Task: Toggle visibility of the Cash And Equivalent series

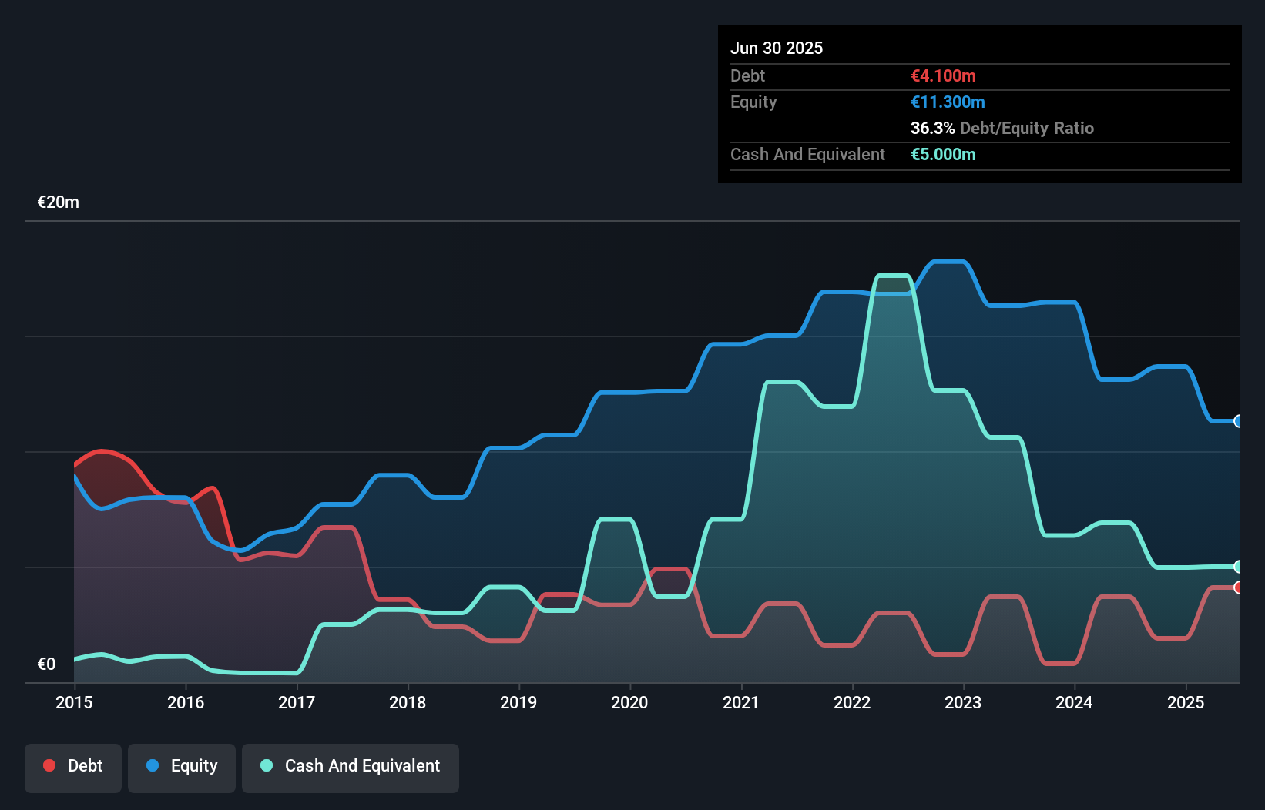Action: click(x=351, y=767)
